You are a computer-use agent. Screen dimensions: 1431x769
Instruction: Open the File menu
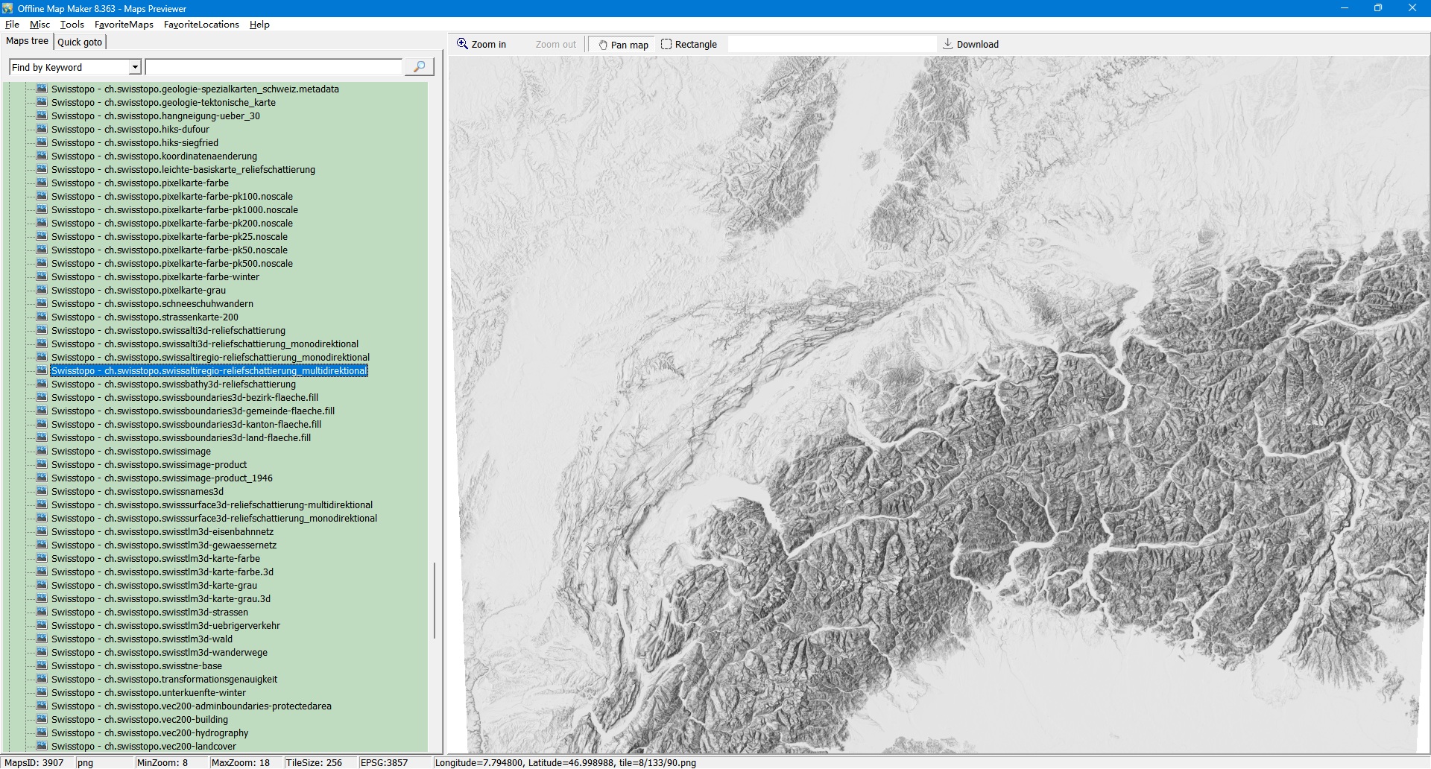[x=12, y=25]
